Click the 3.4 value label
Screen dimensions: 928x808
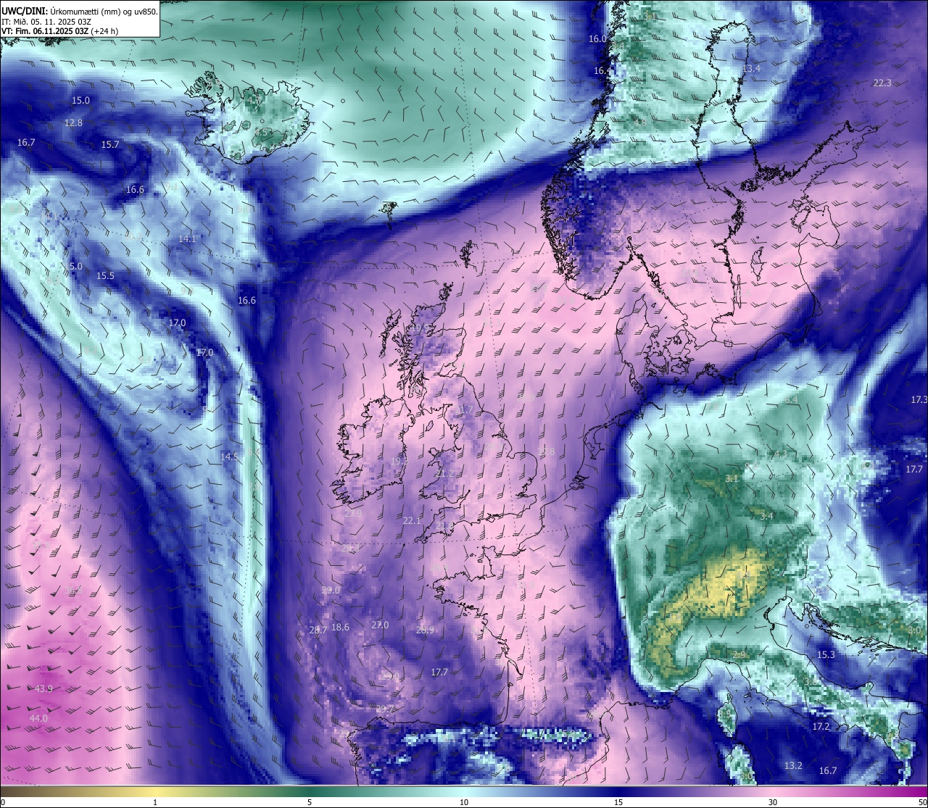pos(766,517)
